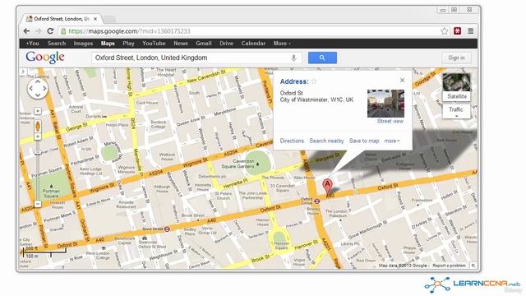Click the browser back arrow

pos(26,31)
